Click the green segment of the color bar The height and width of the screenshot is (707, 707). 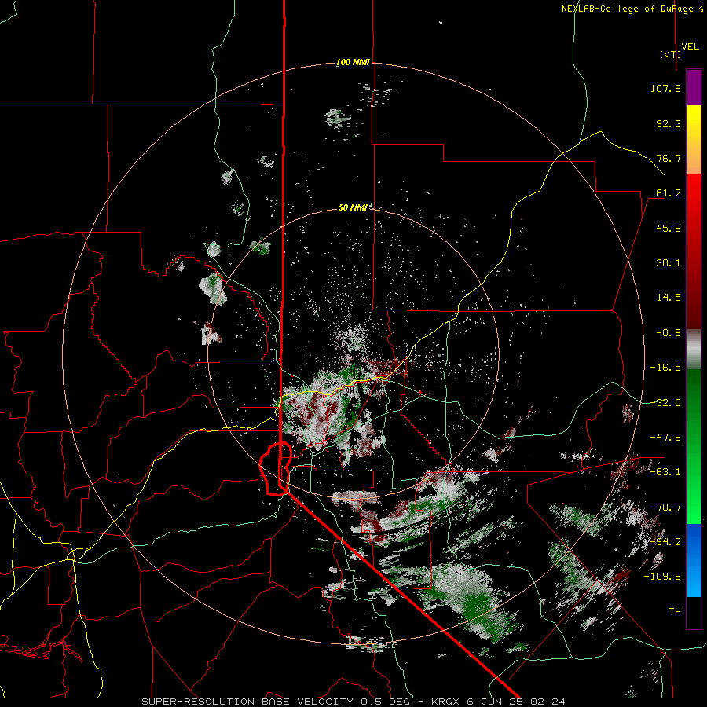tap(694, 446)
